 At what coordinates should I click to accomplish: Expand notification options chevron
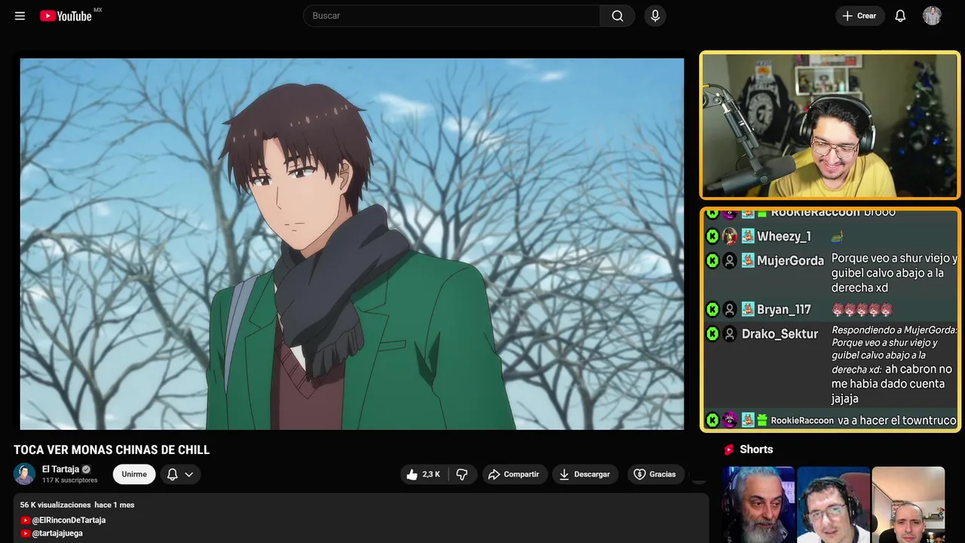point(189,474)
